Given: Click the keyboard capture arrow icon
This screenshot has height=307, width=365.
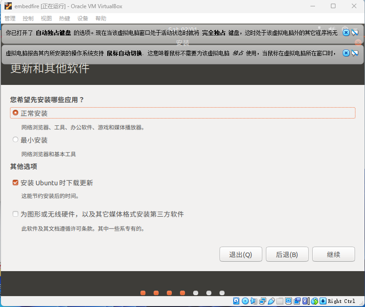Looking at the screenshot, I should [x=323, y=301].
